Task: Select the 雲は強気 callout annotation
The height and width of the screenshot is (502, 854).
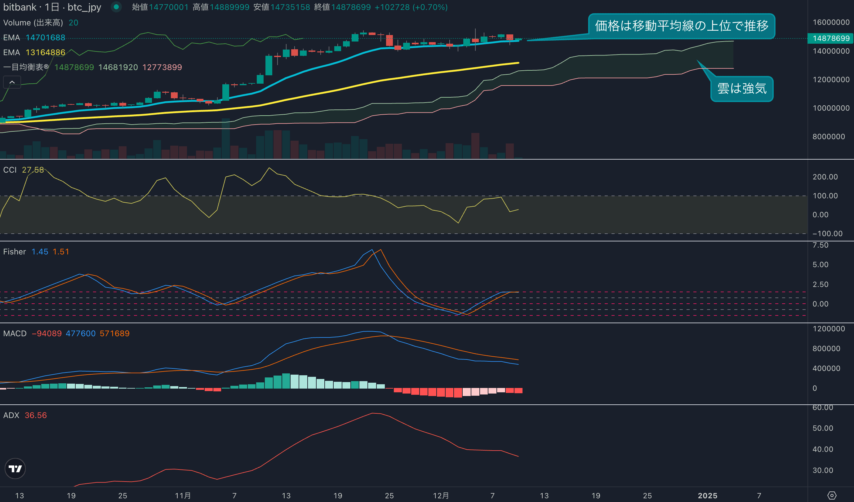Action: [x=741, y=89]
